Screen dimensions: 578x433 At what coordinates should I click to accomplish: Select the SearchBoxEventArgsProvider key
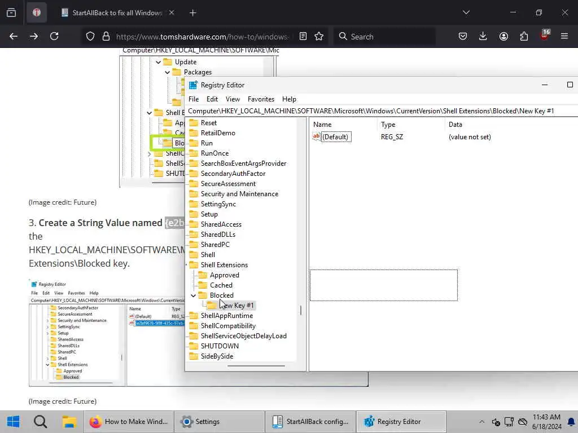point(243,164)
